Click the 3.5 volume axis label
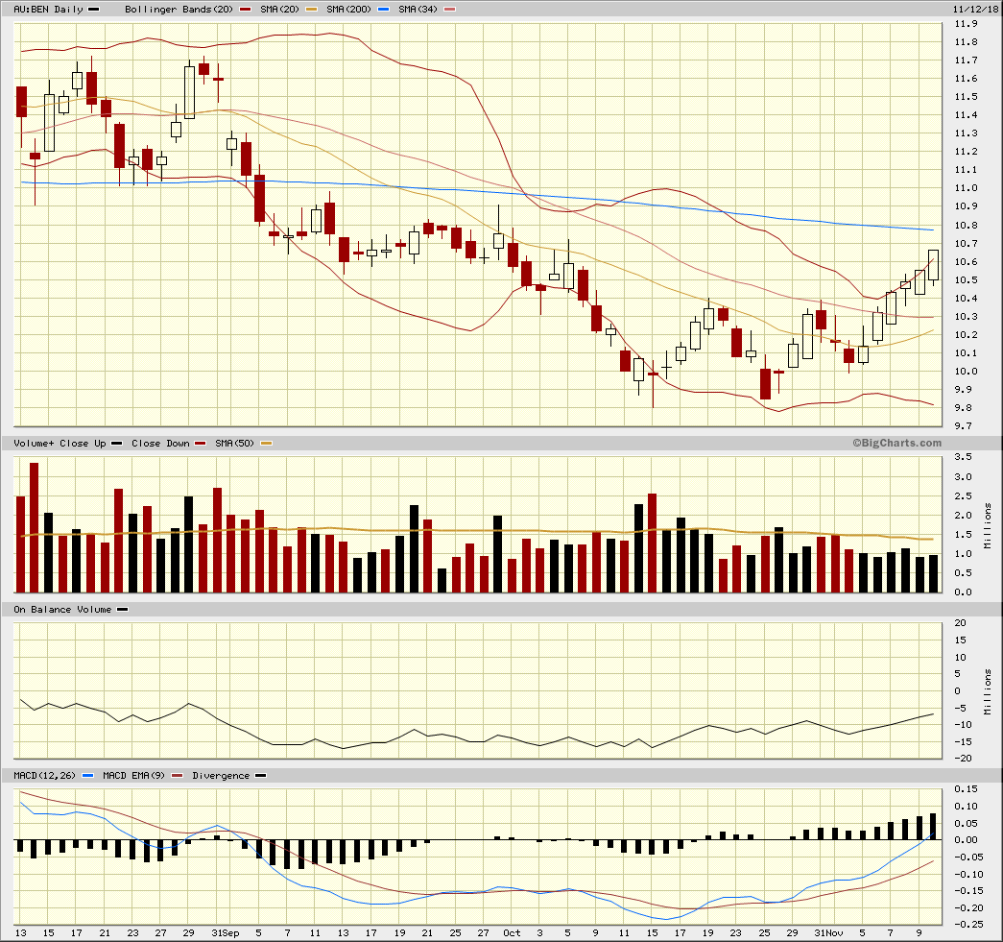1003x942 pixels. click(x=964, y=457)
